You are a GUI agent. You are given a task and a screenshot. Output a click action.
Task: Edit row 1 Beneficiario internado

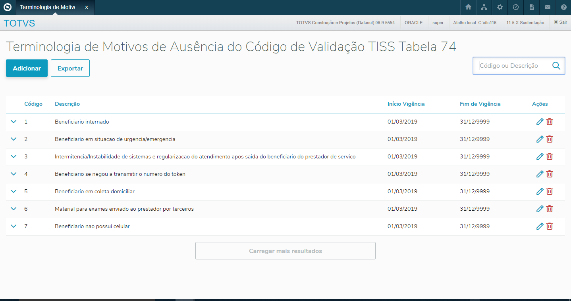click(540, 122)
